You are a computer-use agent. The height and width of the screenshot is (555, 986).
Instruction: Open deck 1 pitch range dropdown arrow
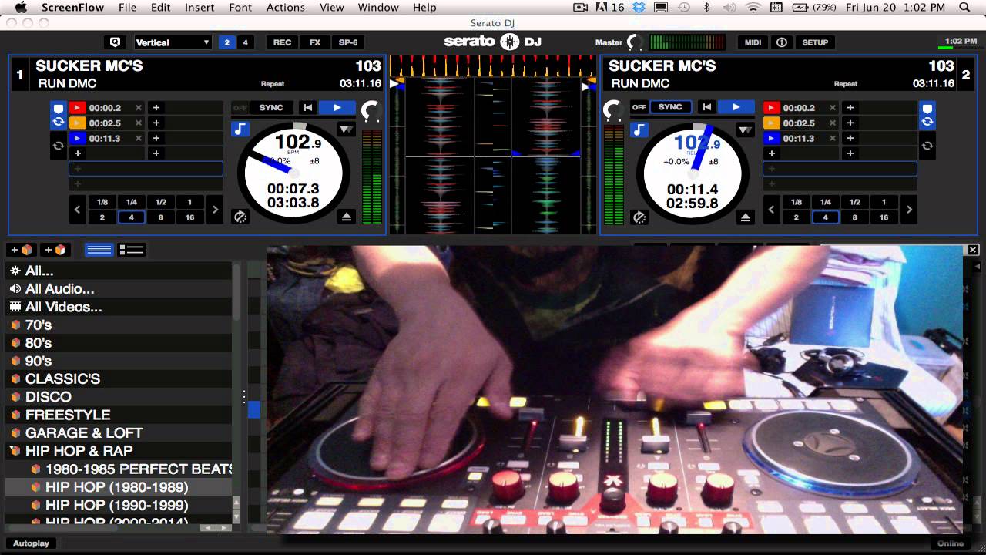coord(346,129)
